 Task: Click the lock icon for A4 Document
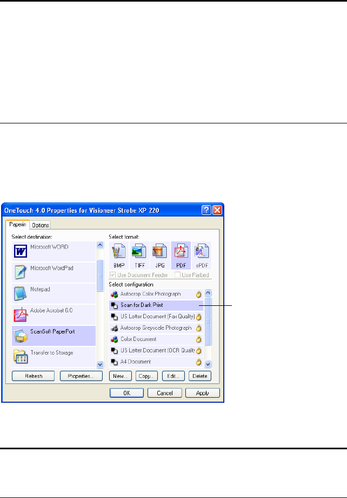[x=198, y=362]
